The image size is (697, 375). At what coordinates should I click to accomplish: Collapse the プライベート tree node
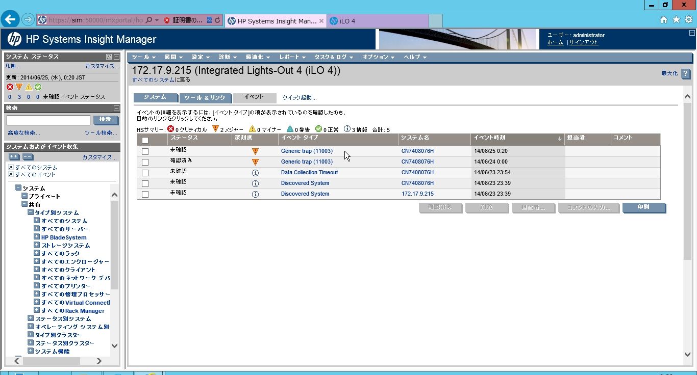point(24,196)
